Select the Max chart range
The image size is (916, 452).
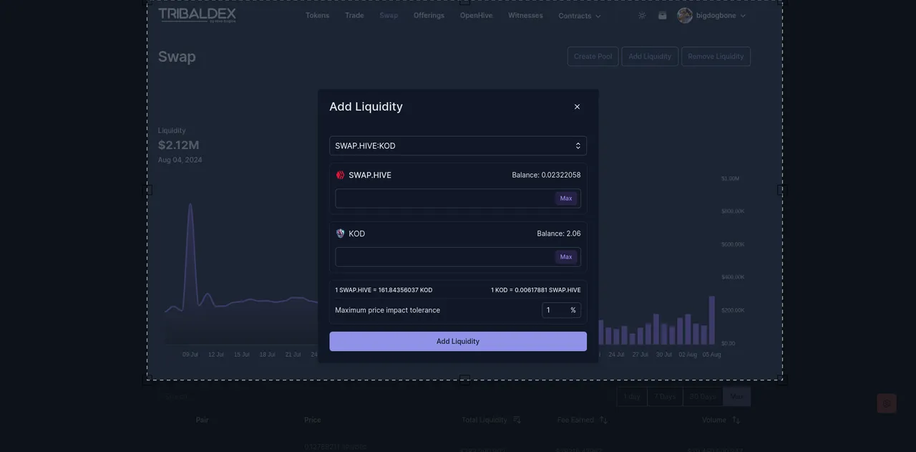(736, 396)
